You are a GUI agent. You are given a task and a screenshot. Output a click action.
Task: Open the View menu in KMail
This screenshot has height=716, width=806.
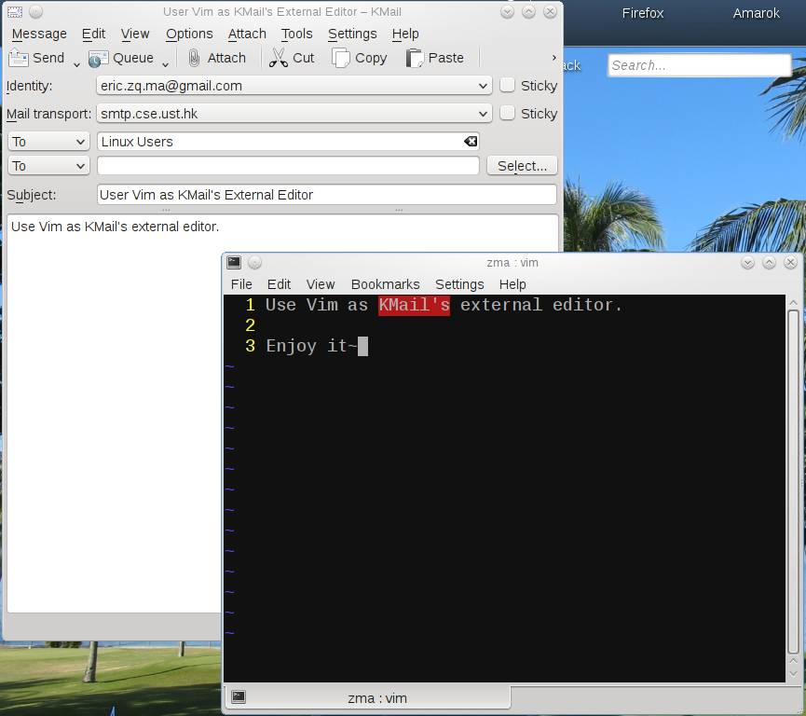[135, 34]
